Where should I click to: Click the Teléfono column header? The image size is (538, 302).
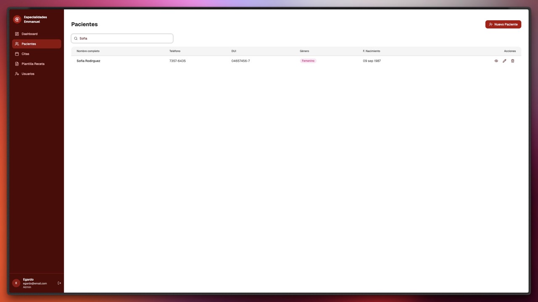(x=175, y=51)
